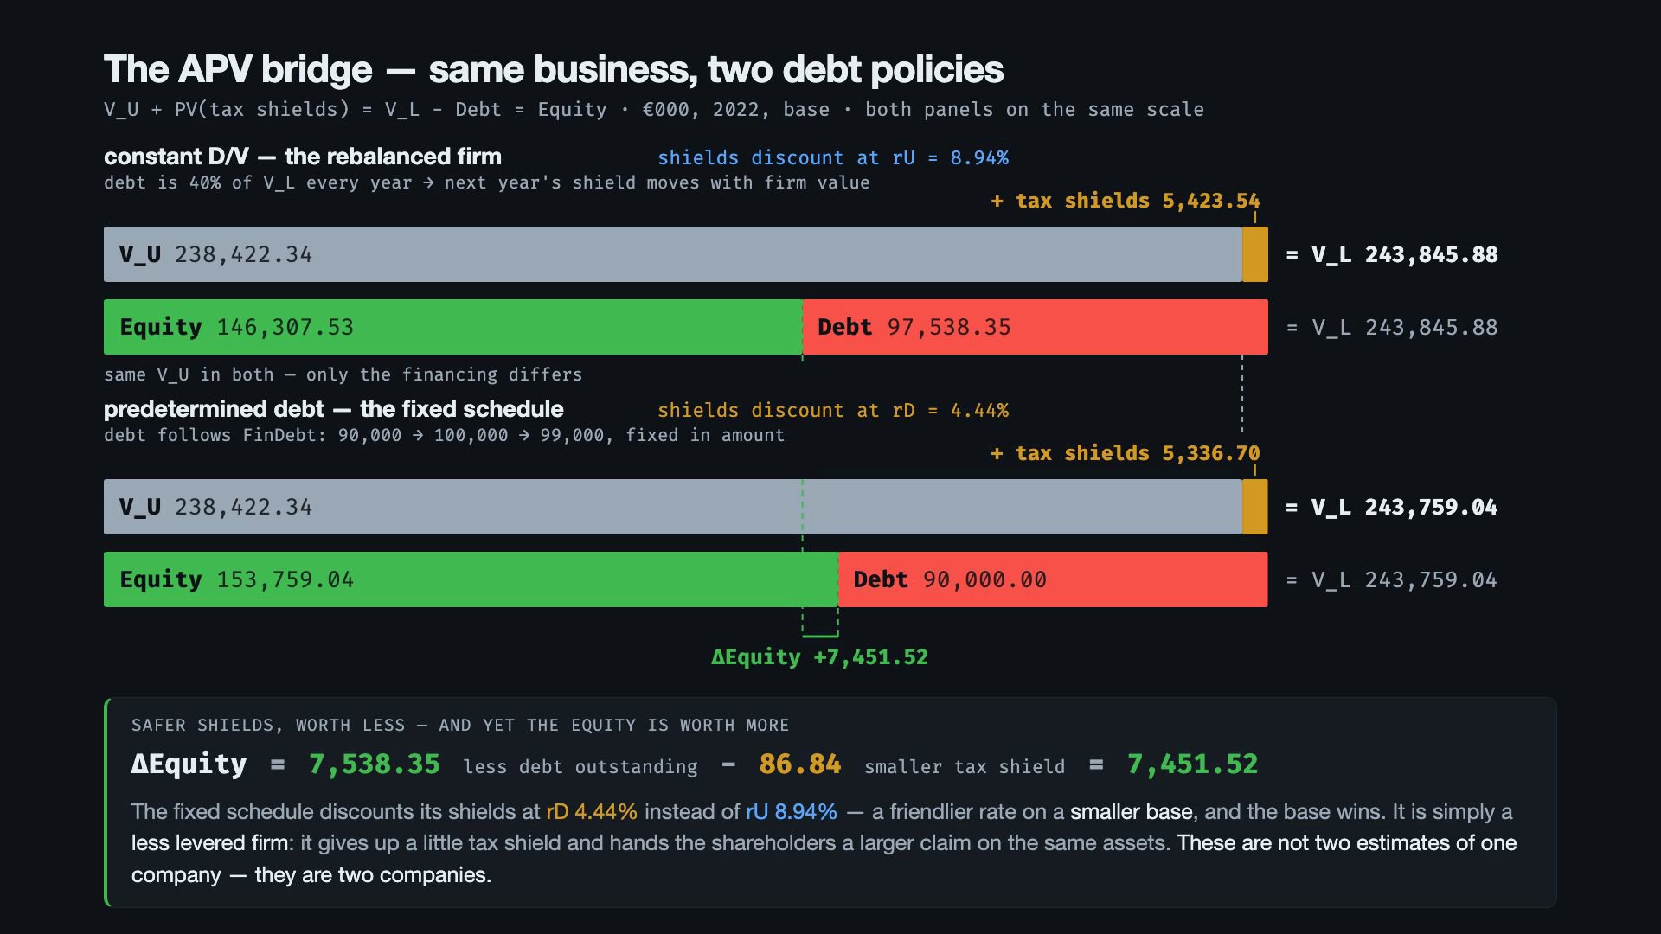The width and height of the screenshot is (1661, 934).
Task: Select the gold tax shield segment in constant D/V panel
Action: pyautogui.click(x=1255, y=254)
